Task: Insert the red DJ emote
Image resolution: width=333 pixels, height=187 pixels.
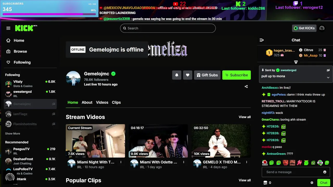Action: (265, 163)
